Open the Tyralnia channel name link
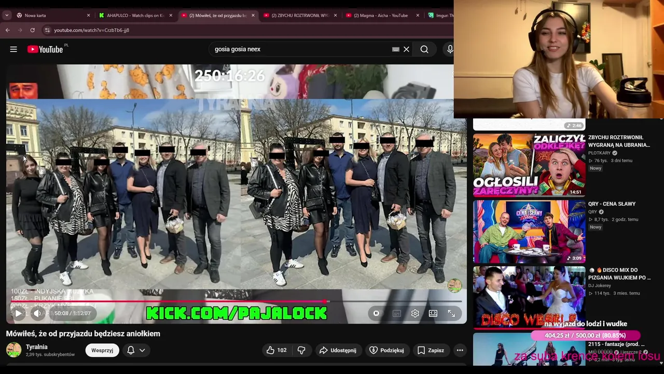 pyautogui.click(x=37, y=347)
